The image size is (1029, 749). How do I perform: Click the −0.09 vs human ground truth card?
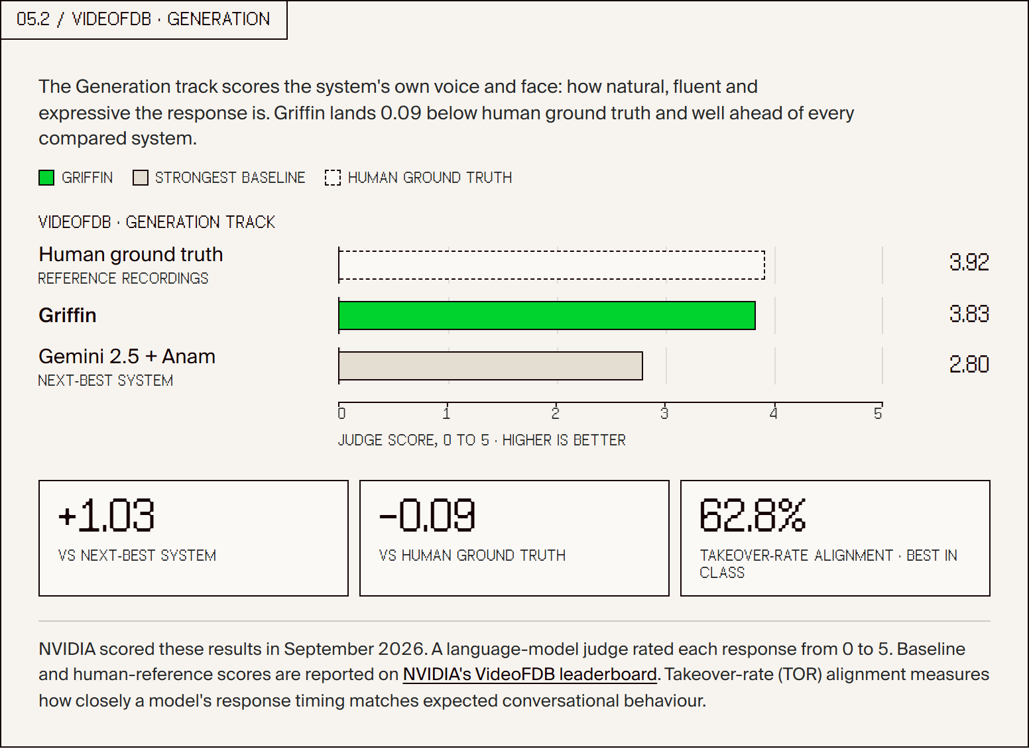tap(514, 538)
